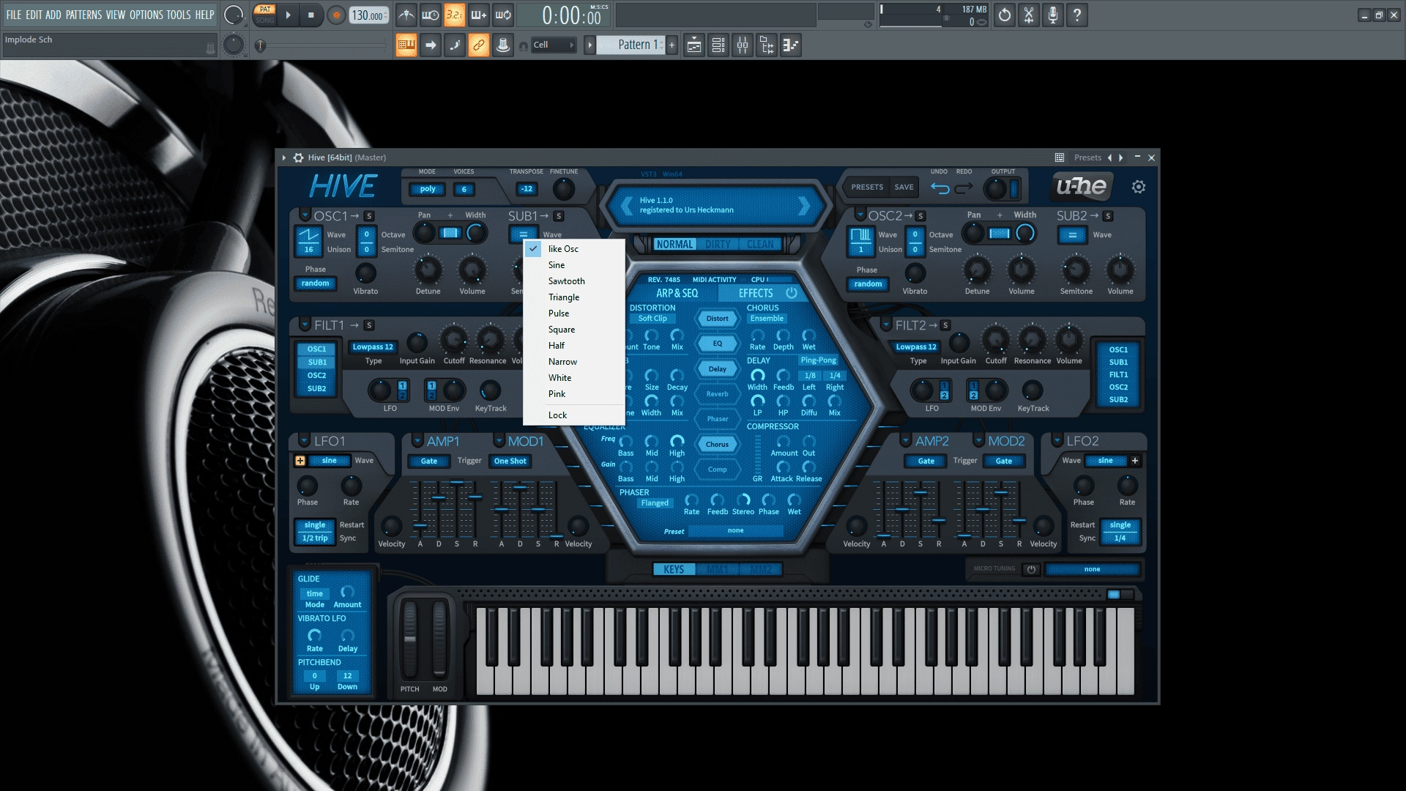Toggle the Chorus effect button

pos(718,445)
